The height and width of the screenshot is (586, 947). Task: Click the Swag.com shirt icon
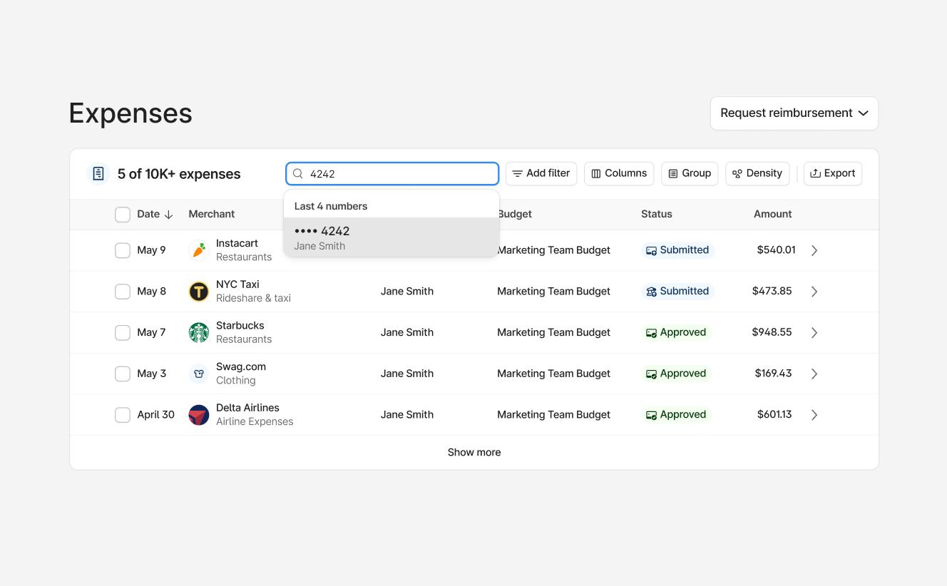pos(198,374)
